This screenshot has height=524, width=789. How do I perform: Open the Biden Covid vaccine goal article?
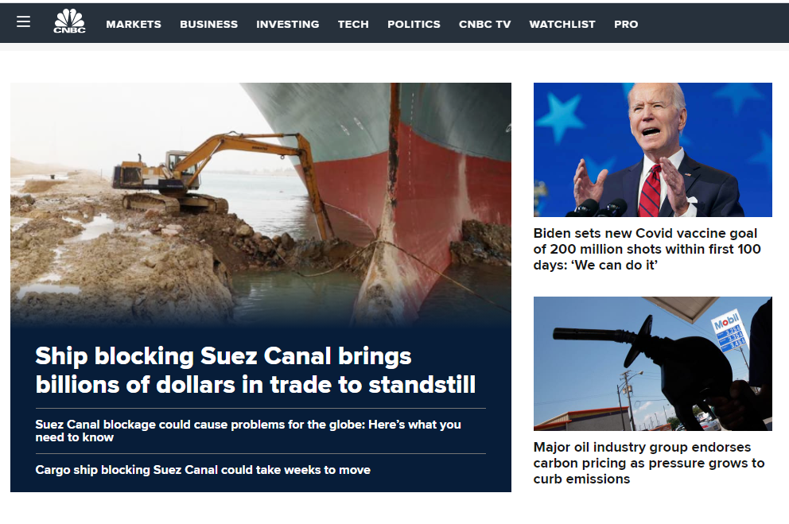coord(647,249)
